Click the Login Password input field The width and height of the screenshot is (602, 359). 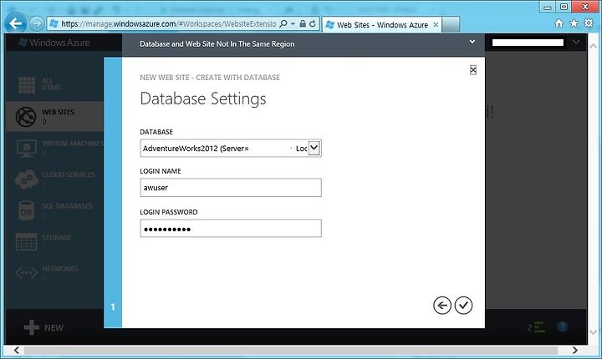[231, 229]
